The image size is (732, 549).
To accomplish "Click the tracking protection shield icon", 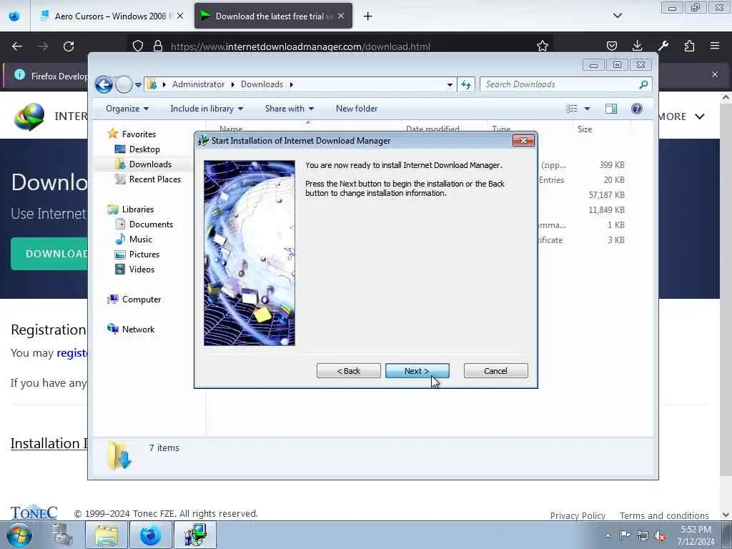I will coord(138,46).
